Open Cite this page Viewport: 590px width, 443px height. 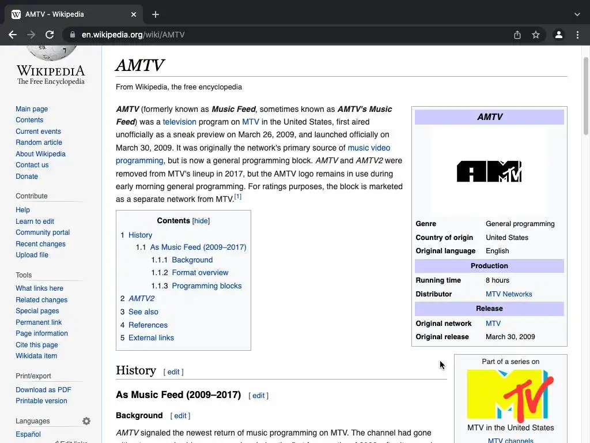pos(37,345)
